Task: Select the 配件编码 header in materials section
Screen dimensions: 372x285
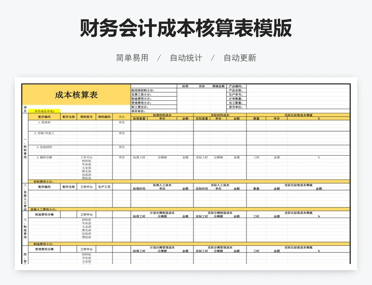Action: (44, 117)
